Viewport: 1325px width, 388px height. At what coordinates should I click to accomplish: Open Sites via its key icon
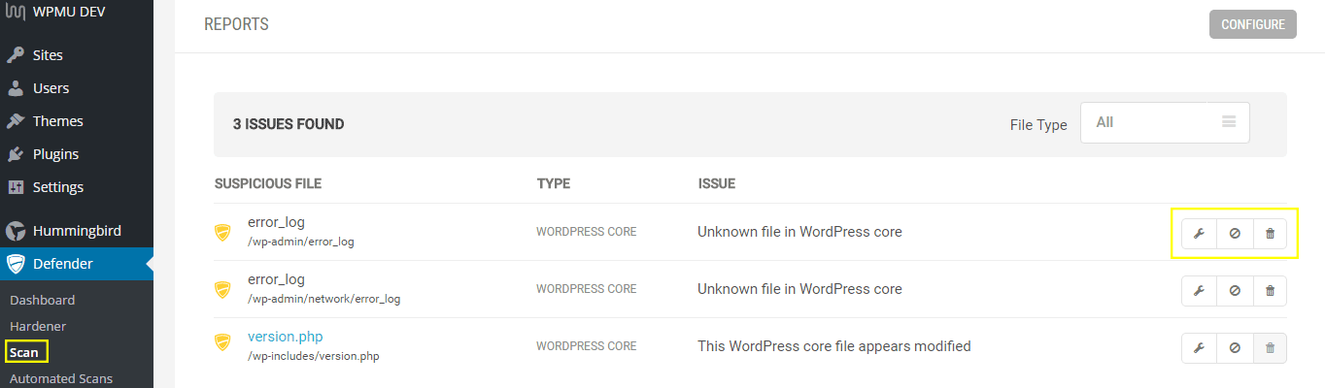16,55
